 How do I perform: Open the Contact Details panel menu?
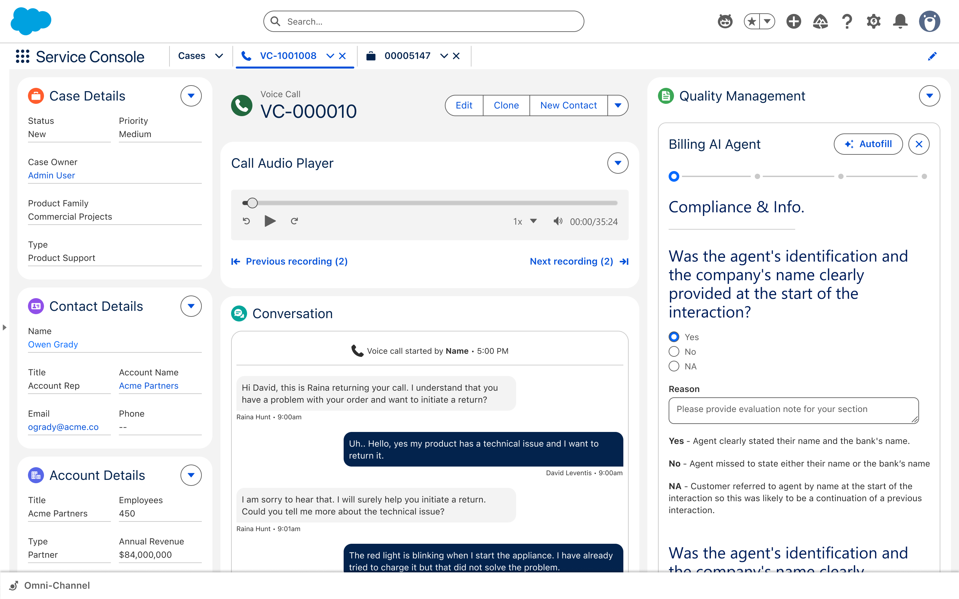[191, 306]
